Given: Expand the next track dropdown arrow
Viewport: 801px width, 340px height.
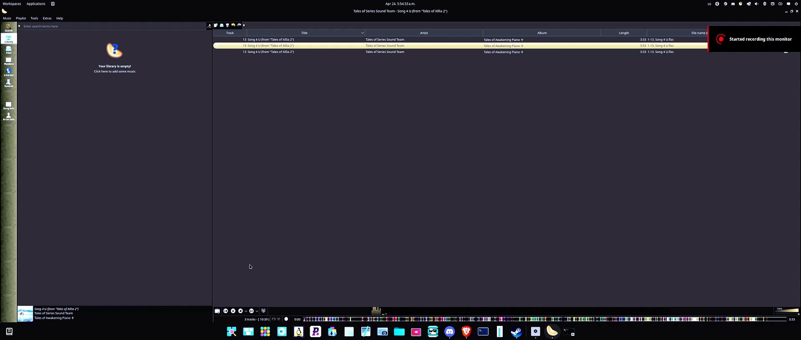Looking at the screenshot, I should point(256,311).
